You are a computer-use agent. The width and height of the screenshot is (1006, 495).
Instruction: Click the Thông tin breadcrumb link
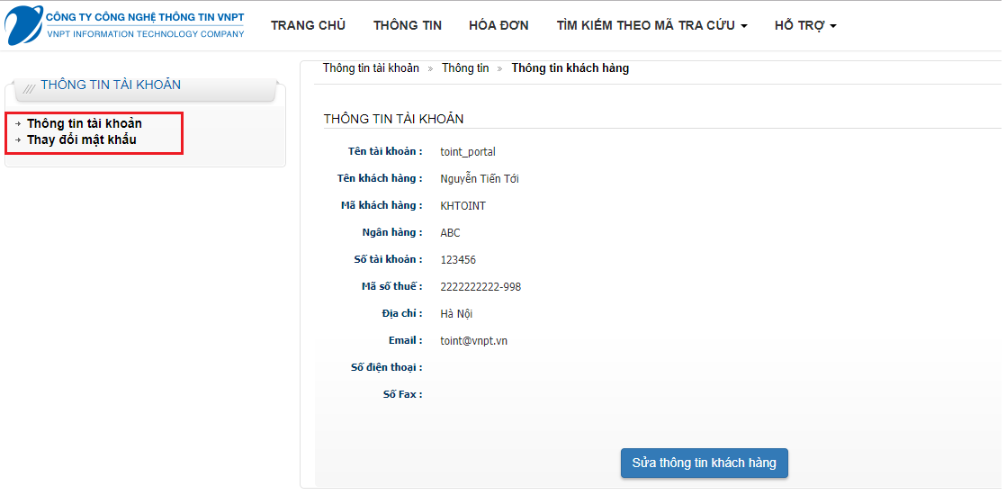point(465,68)
